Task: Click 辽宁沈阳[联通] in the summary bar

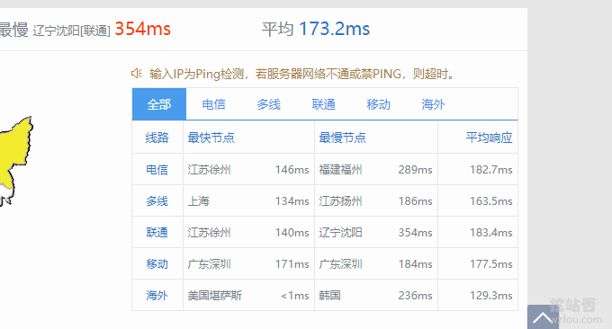Action: pyautogui.click(x=72, y=31)
